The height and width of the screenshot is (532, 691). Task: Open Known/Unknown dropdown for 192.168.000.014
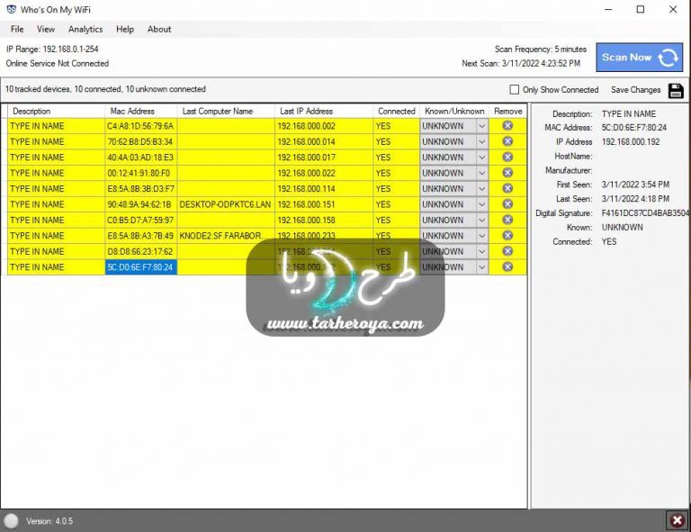point(481,141)
